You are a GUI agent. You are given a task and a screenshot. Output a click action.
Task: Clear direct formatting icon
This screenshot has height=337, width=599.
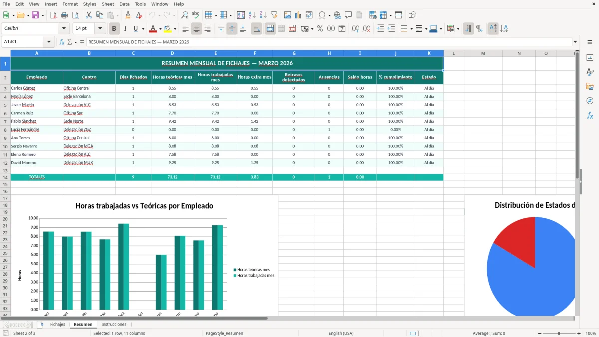click(139, 15)
